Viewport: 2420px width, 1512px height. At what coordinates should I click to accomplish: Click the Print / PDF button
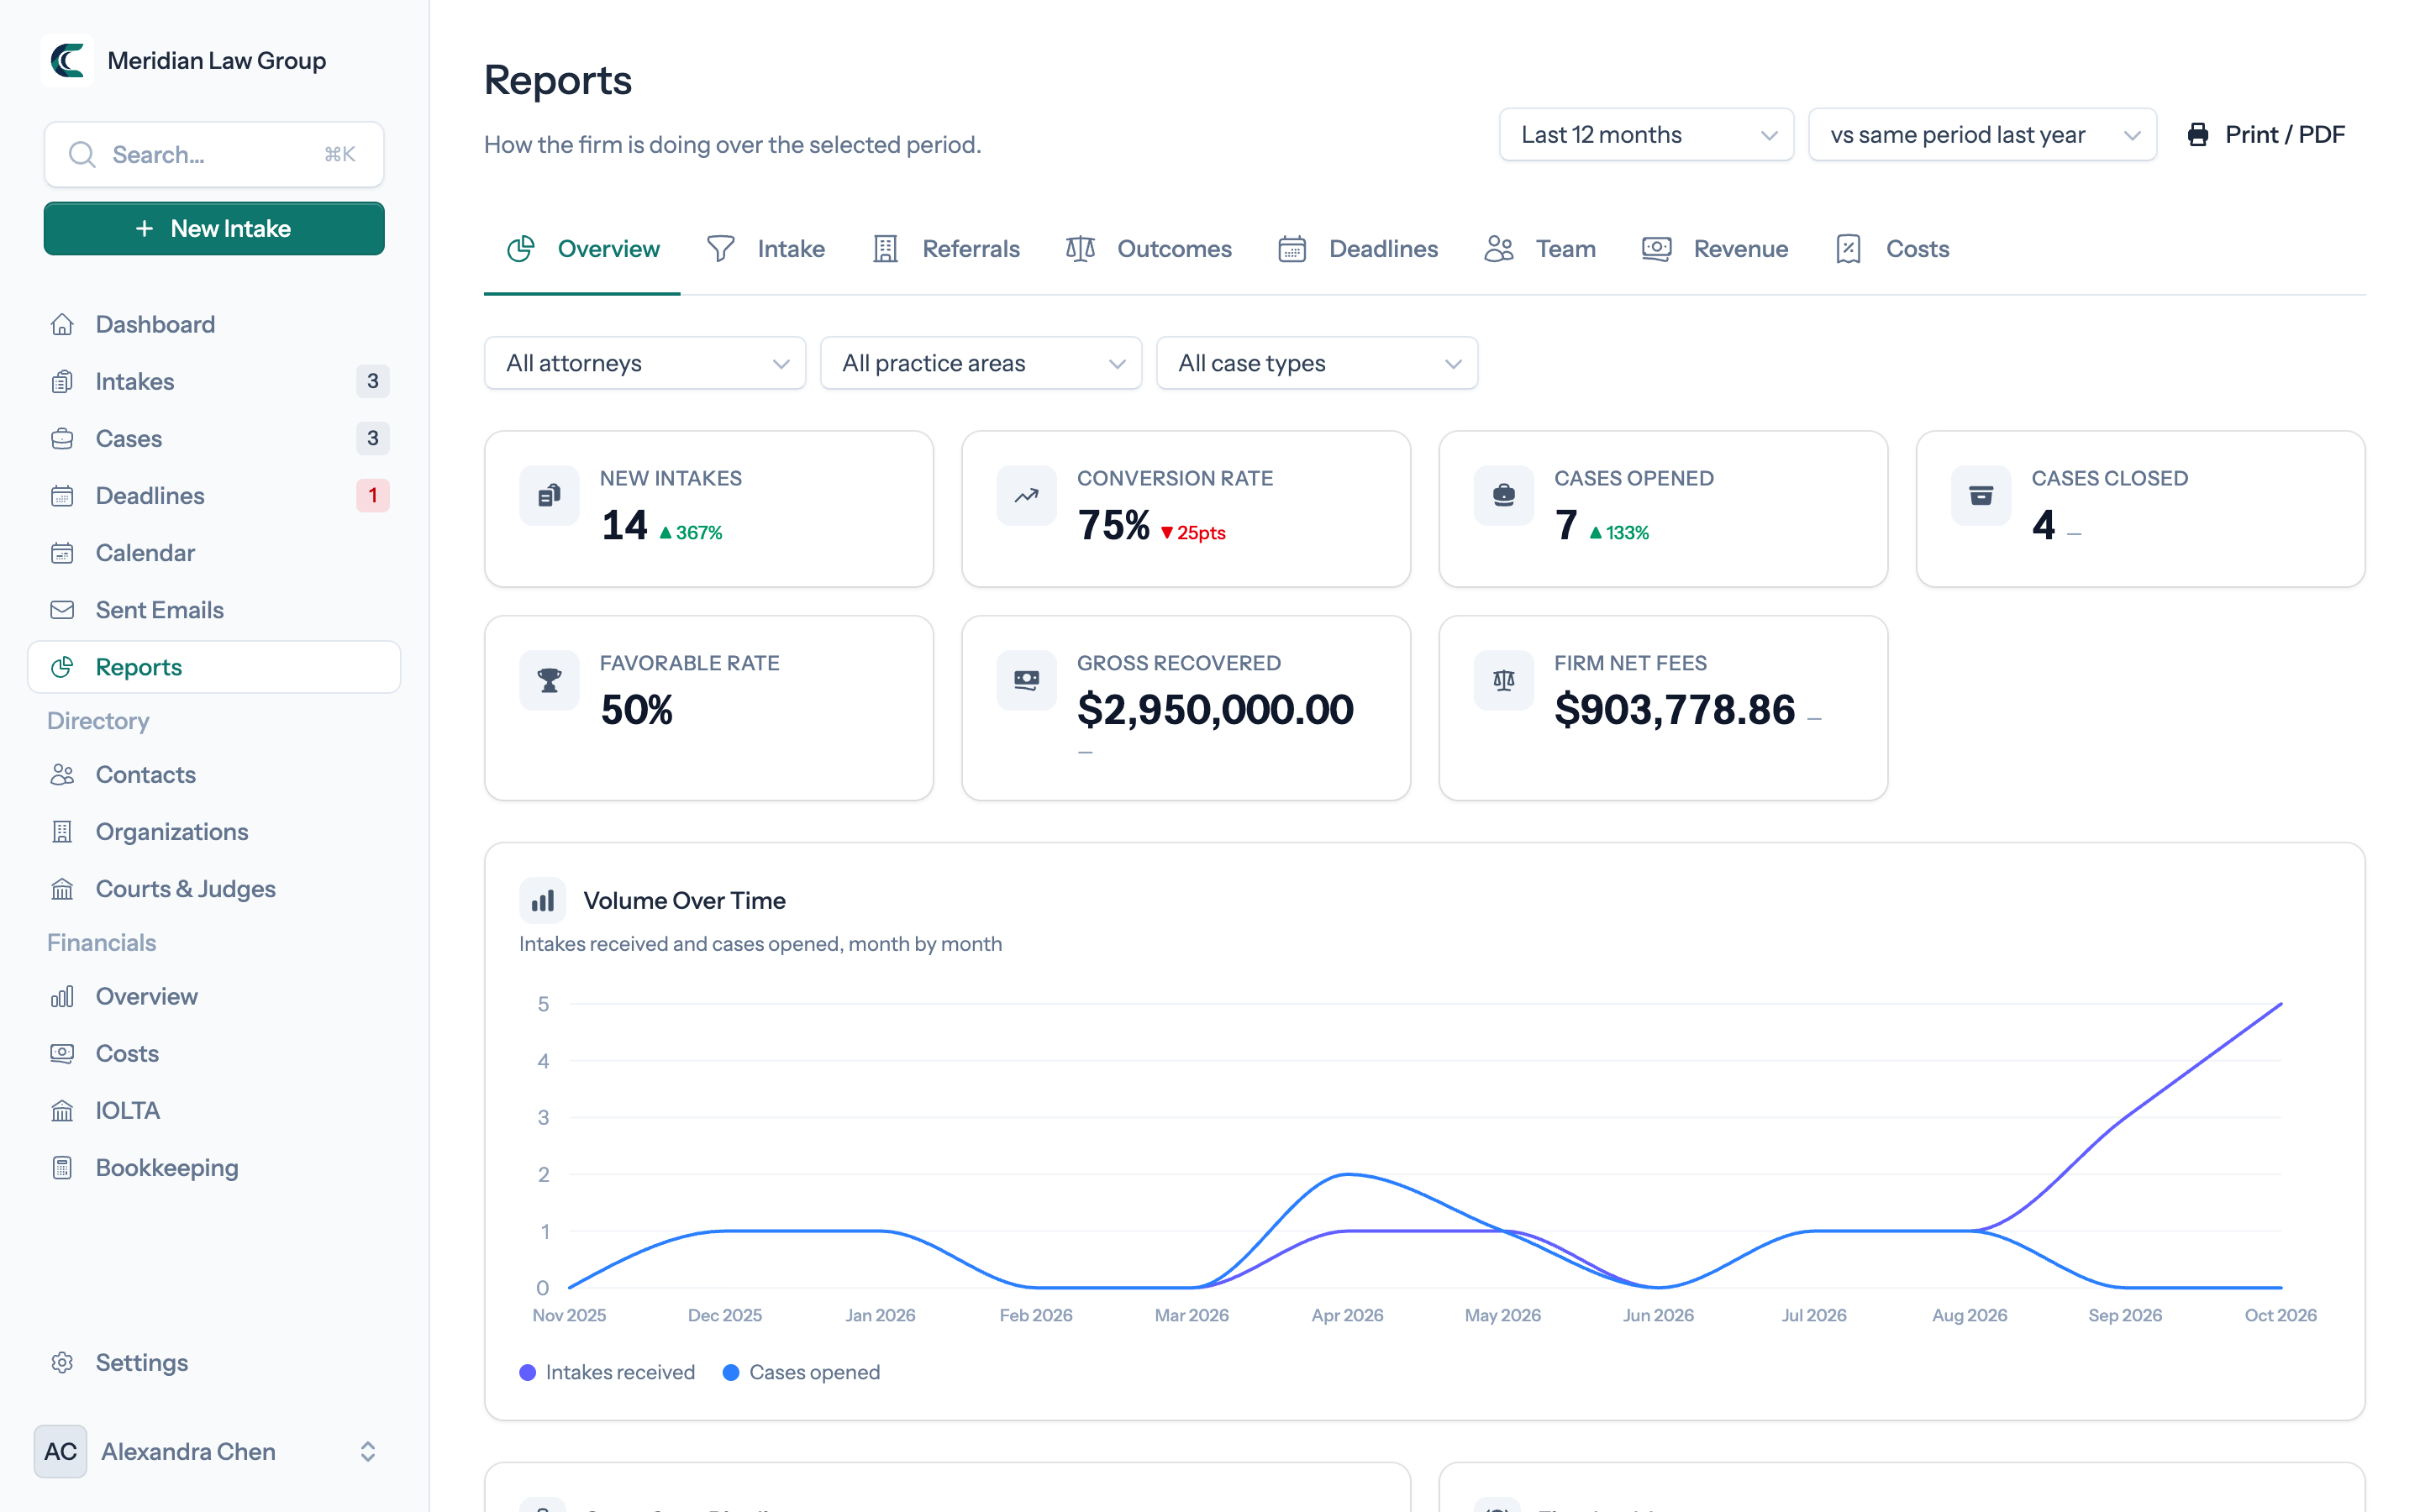pos(2266,135)
